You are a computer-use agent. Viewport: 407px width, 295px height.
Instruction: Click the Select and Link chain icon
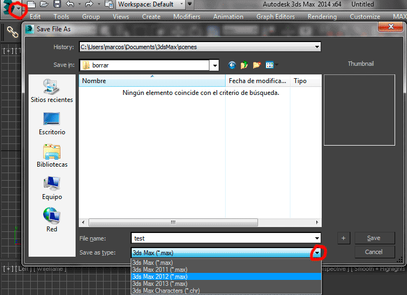click(12, 32)
